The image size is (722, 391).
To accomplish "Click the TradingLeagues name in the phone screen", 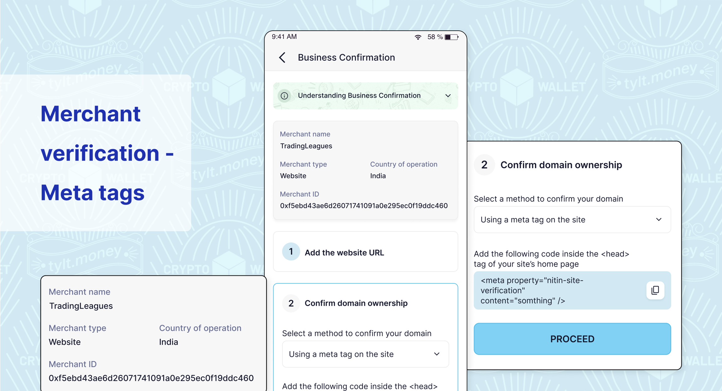I will (306, 146).
